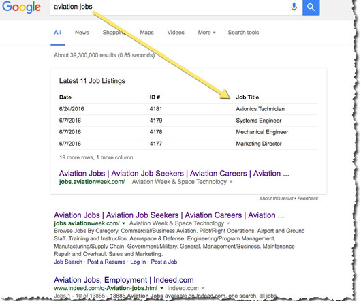Click the About this result link
Image resolution: width=361 pixels, height=301 pixels.
tap(276, 198)
